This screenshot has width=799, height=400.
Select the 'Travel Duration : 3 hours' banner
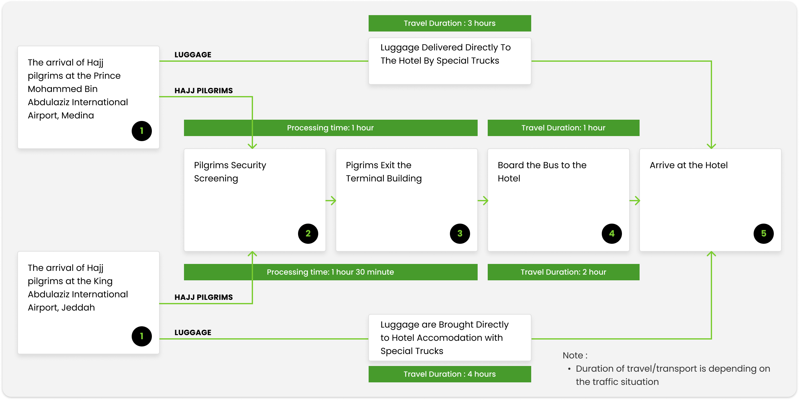(450, 23)
